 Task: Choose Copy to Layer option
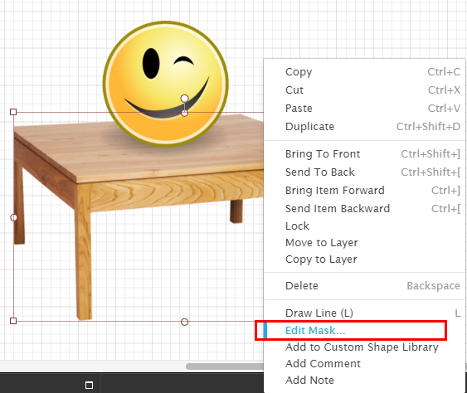coord(364,260)
